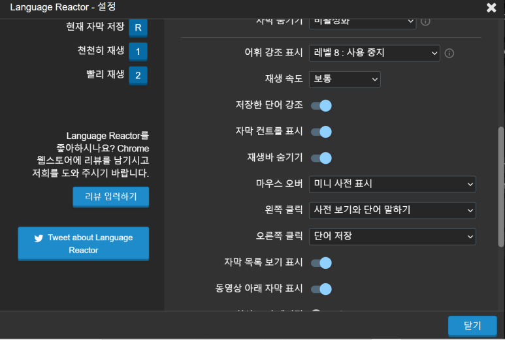Click the 리뷰 입력하기 button
Viewport: 505px width, 340px height.
(x=111, y=196)
